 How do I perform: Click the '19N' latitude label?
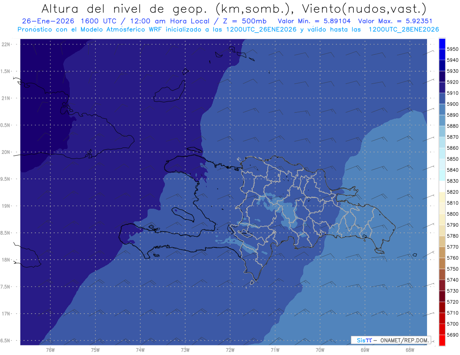[6, 206]
